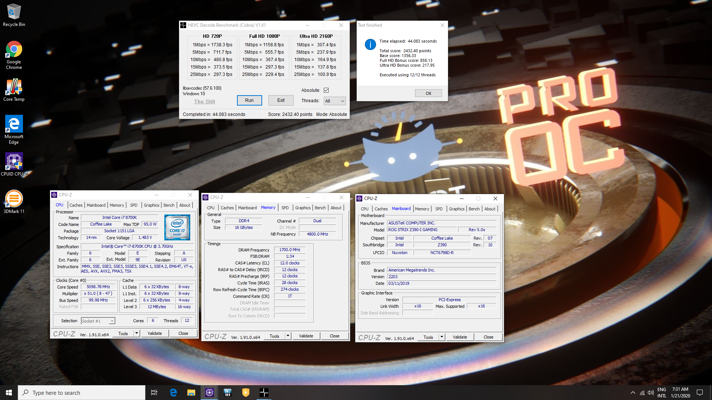Click the Intel Core i7 logo
712x400 pixels.
coord(177,227)
